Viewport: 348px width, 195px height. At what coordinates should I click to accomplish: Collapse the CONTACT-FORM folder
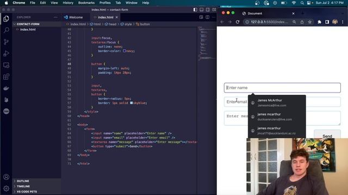point(28,24)
